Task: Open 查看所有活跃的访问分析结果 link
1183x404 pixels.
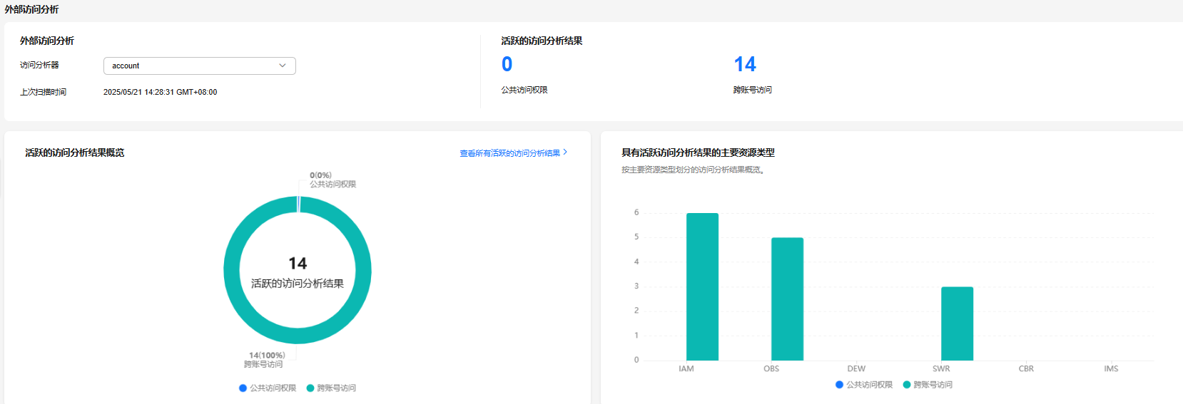Action: (509, 153)
